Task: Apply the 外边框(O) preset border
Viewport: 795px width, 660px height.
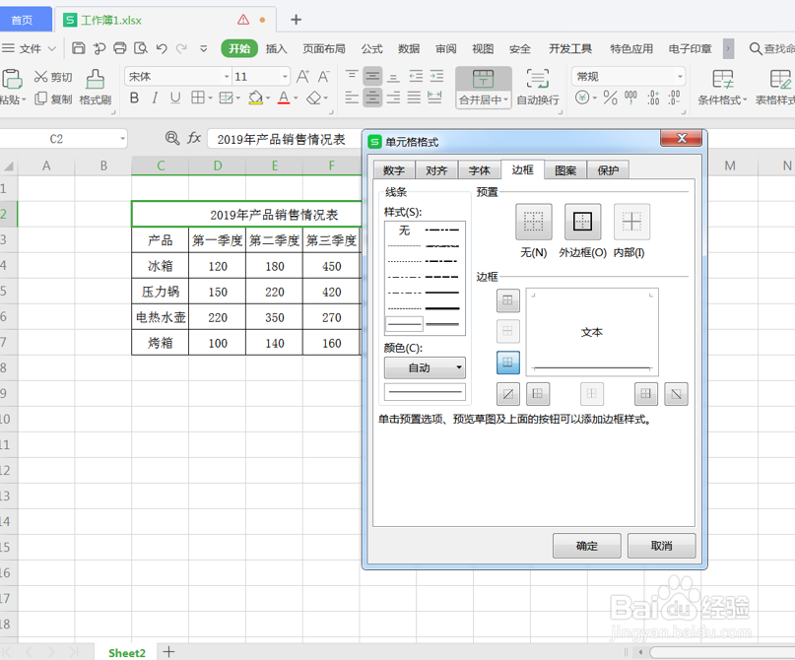Action: point(584,224)
